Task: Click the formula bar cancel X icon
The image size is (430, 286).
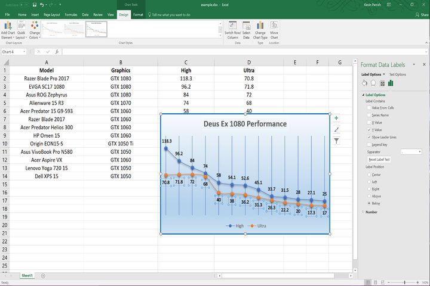Action: pyautogui.click(x=39, y=52)
